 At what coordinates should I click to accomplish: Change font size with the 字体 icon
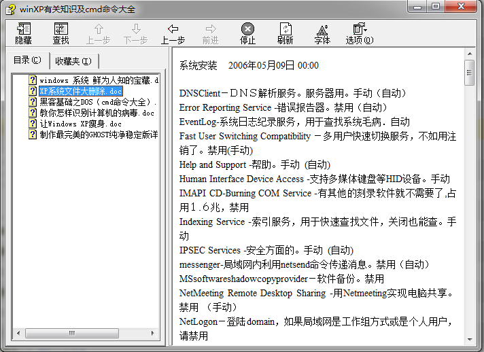point(322,33)
